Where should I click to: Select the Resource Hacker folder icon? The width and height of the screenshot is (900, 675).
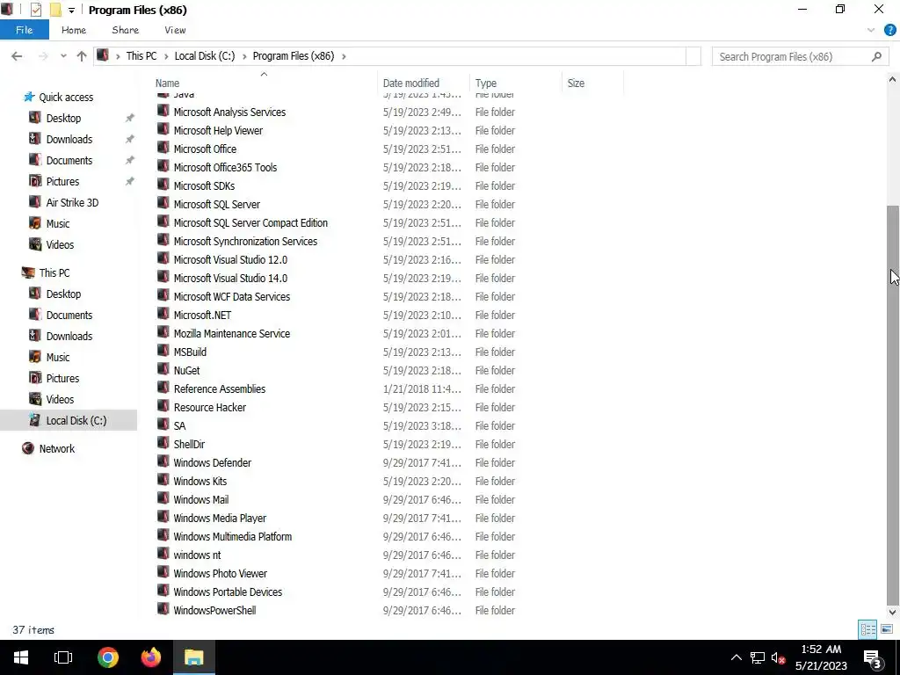pos(163,406)
